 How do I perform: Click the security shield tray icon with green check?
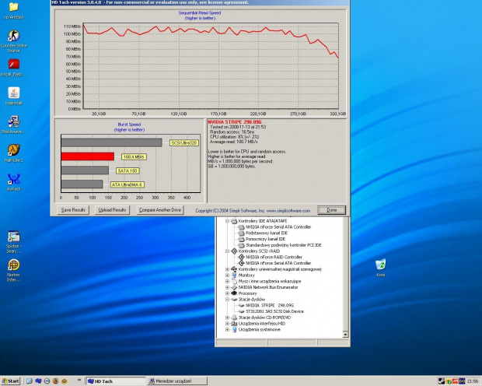point(449,381)
